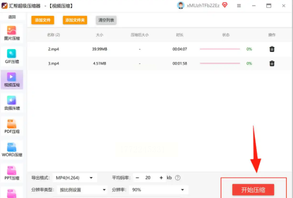Viewport: 293px width, 198px height.
Task: Click the progress bar of 3.mp4
Action: (x=220, y=64)
